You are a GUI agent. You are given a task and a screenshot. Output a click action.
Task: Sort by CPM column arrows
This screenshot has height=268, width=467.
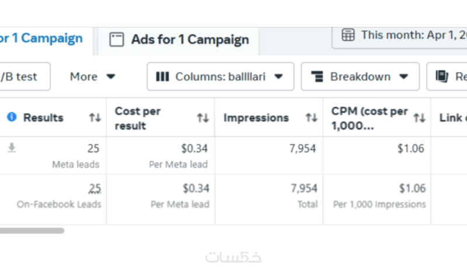pyautogui.click(x=419, y=118)
